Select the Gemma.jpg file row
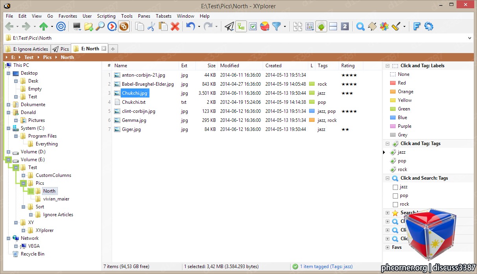The image size is (477, 274). point(242,120)
